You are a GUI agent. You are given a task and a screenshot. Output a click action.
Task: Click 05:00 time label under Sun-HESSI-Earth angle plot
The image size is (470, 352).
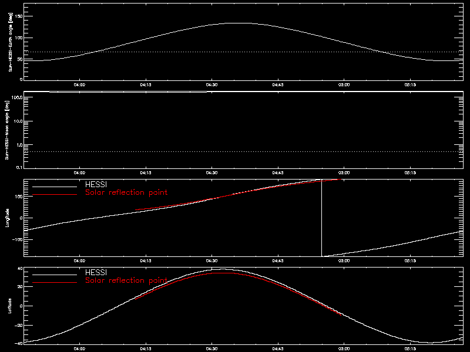(344, 84)
